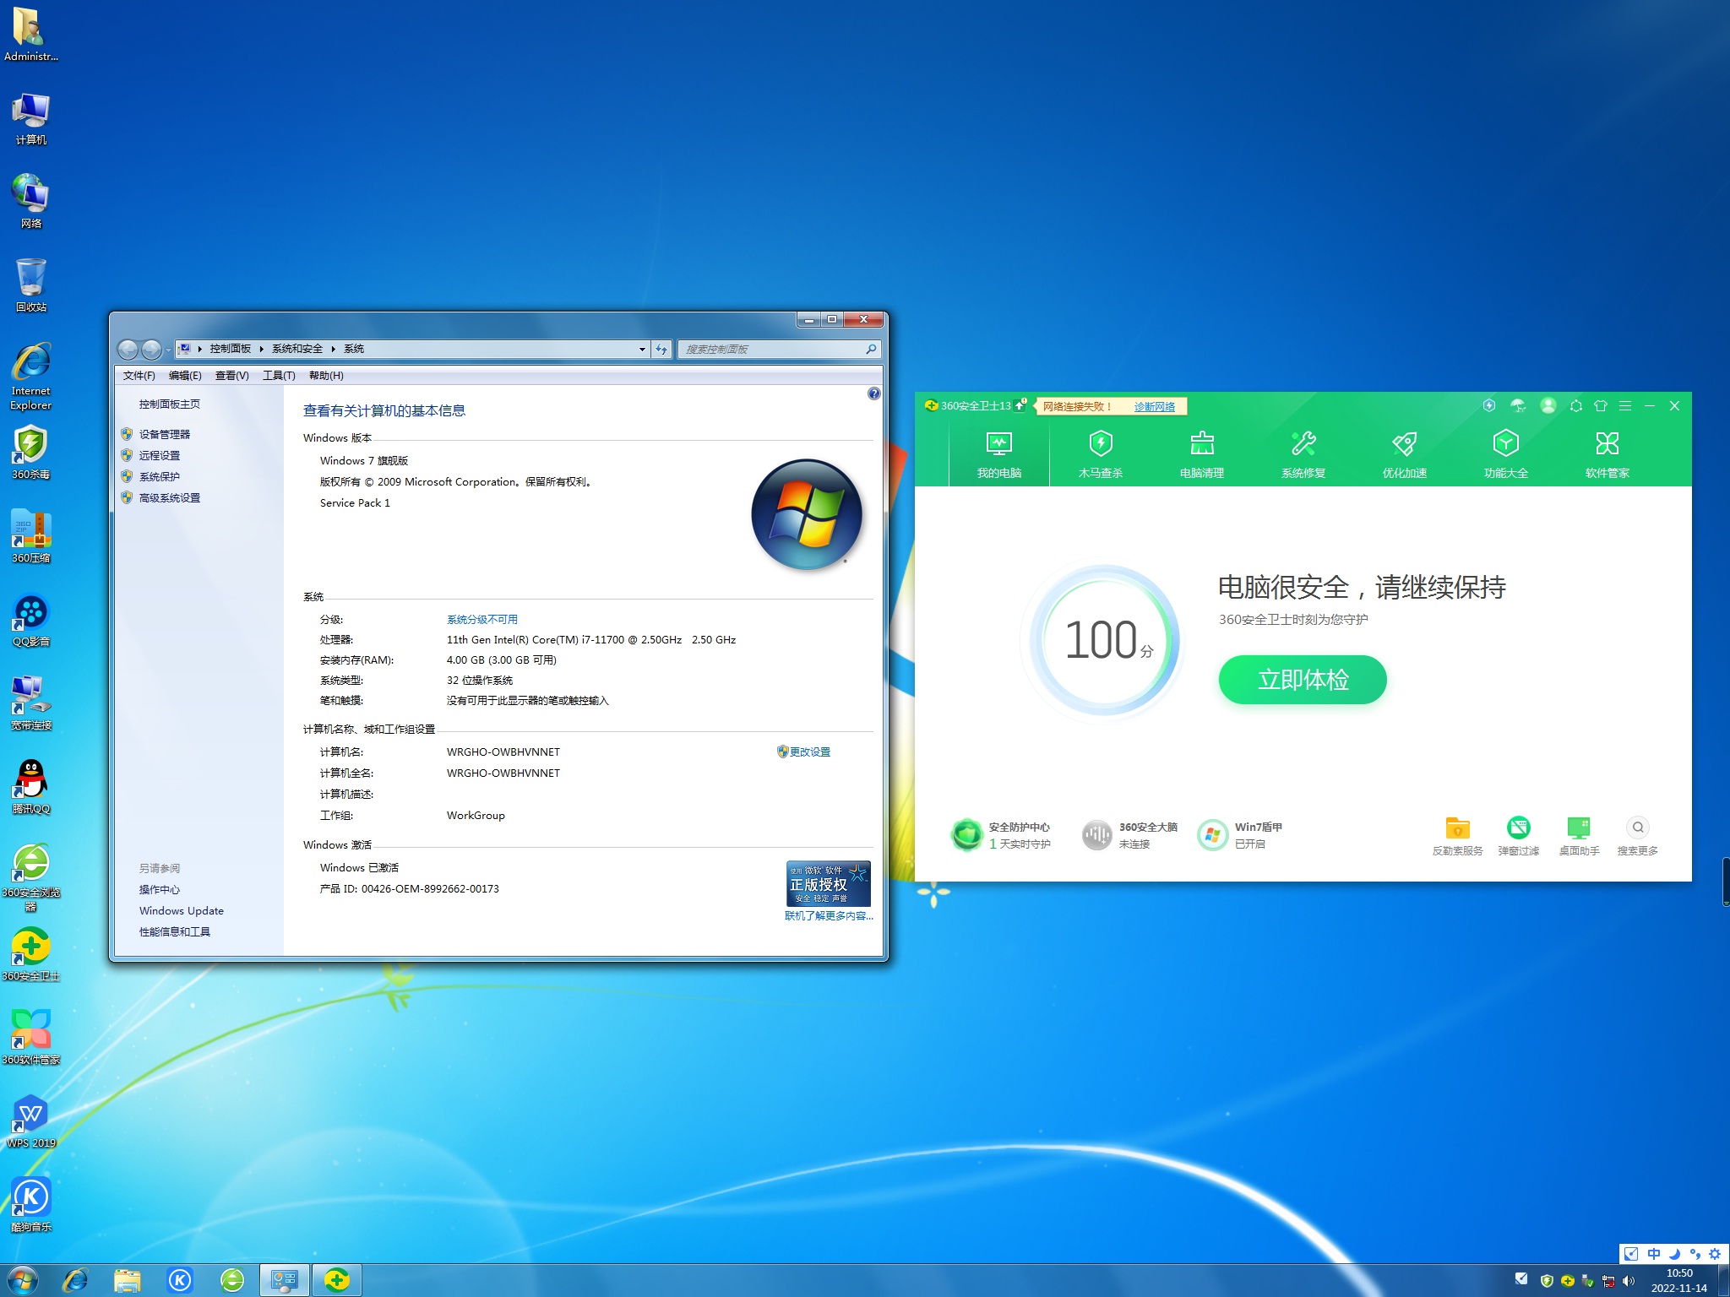The width and height of the screenshot is (1730, 1297).
Task: Click the 360 skin shirt icon
Action: pos(1600,405)
